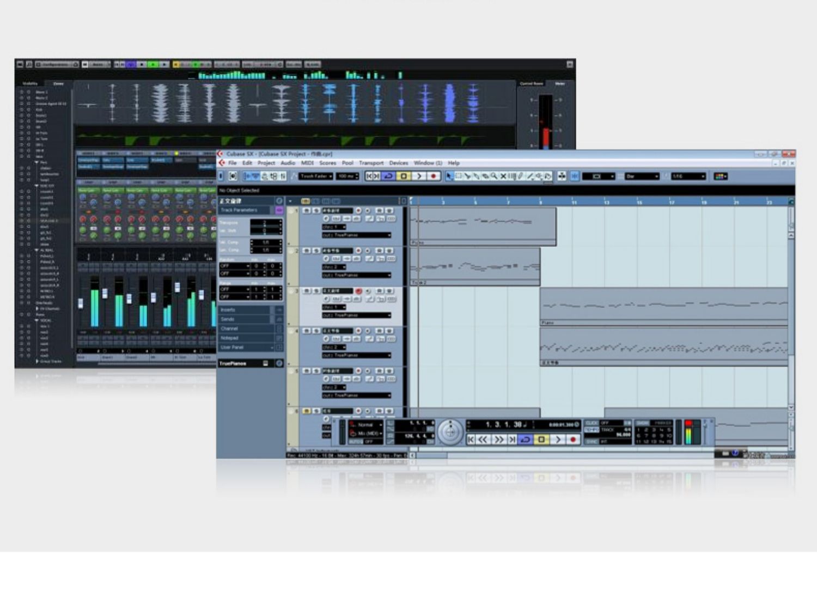Open the Transport menu

point(371,163)
